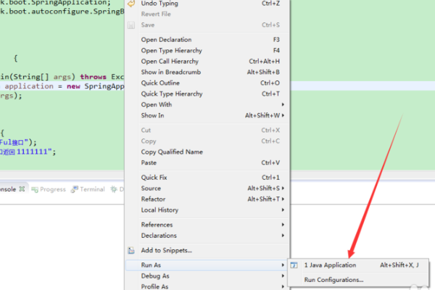Select Open Declaration
The width and height of the screenshot is (435, 290).
[207, 40]
